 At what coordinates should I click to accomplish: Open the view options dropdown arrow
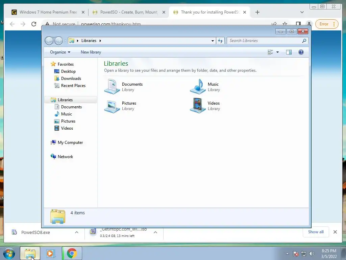(x=278, y=52)
